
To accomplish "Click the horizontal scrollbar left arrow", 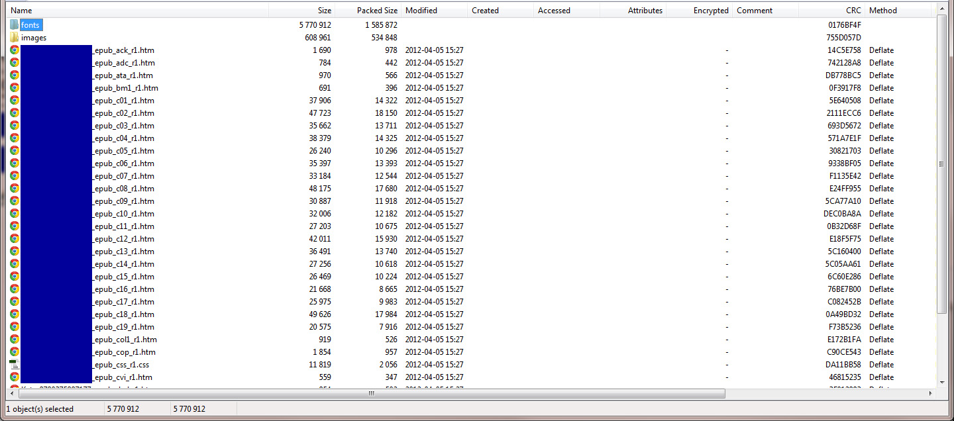I will (x=12, y=393).
